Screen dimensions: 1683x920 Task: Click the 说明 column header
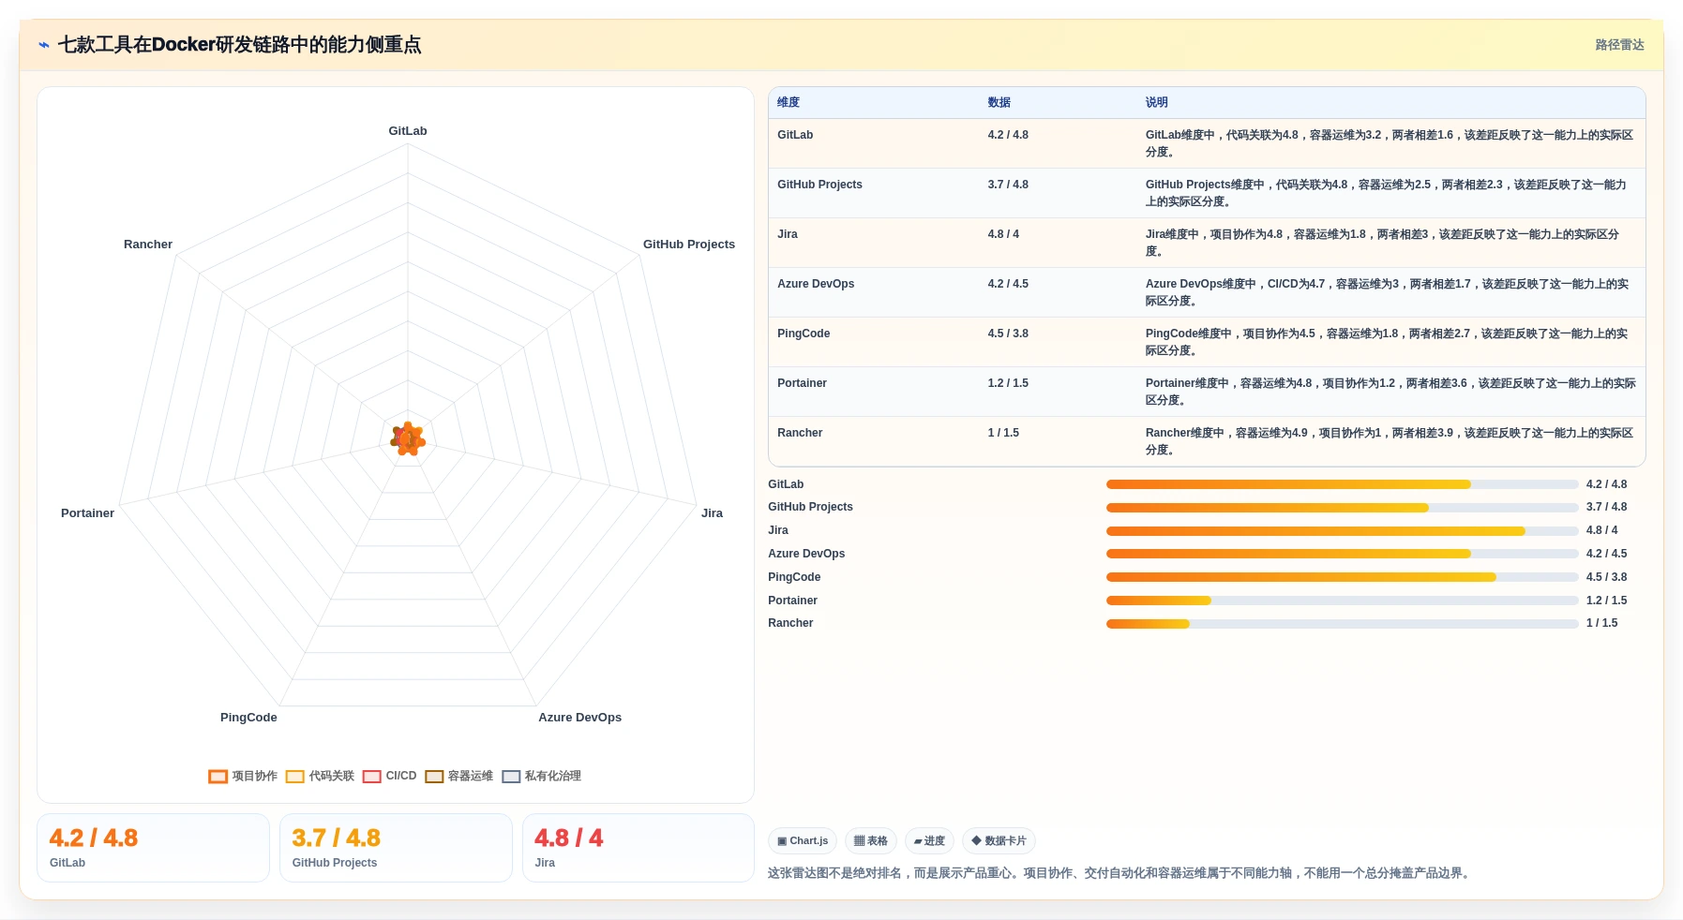coord(1156,102)
